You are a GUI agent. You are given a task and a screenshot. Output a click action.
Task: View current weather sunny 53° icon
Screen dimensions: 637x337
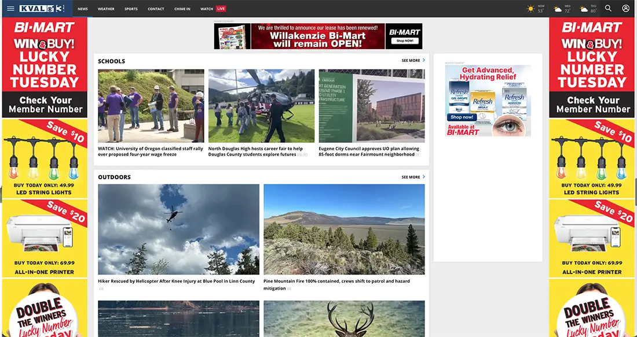pyautogui.click(x=530, y=9)
